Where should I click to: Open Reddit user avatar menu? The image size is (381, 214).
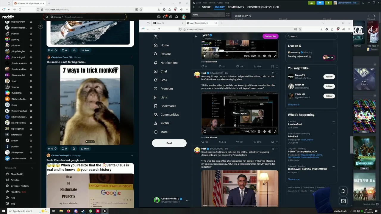pos(184,17)
